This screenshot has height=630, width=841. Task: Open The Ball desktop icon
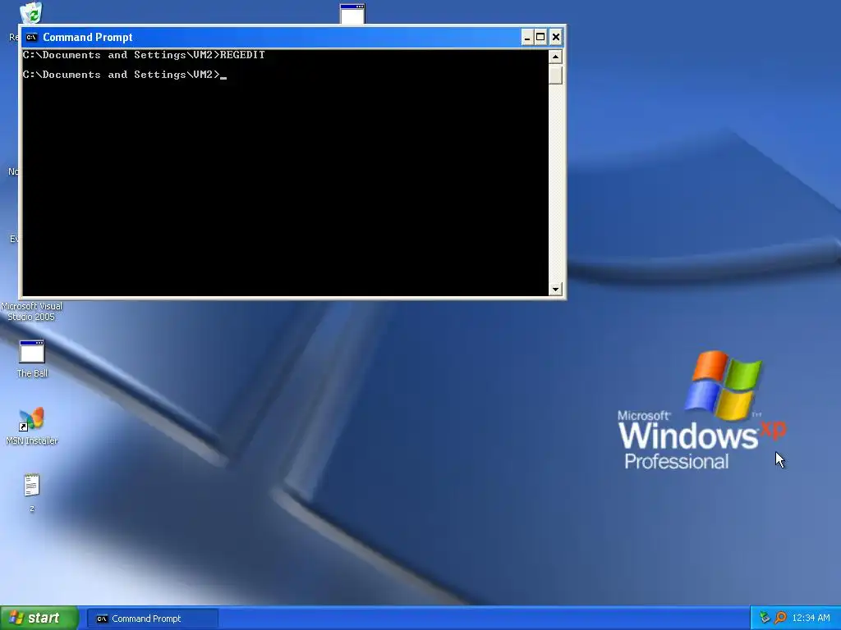[x=32, y=358]
